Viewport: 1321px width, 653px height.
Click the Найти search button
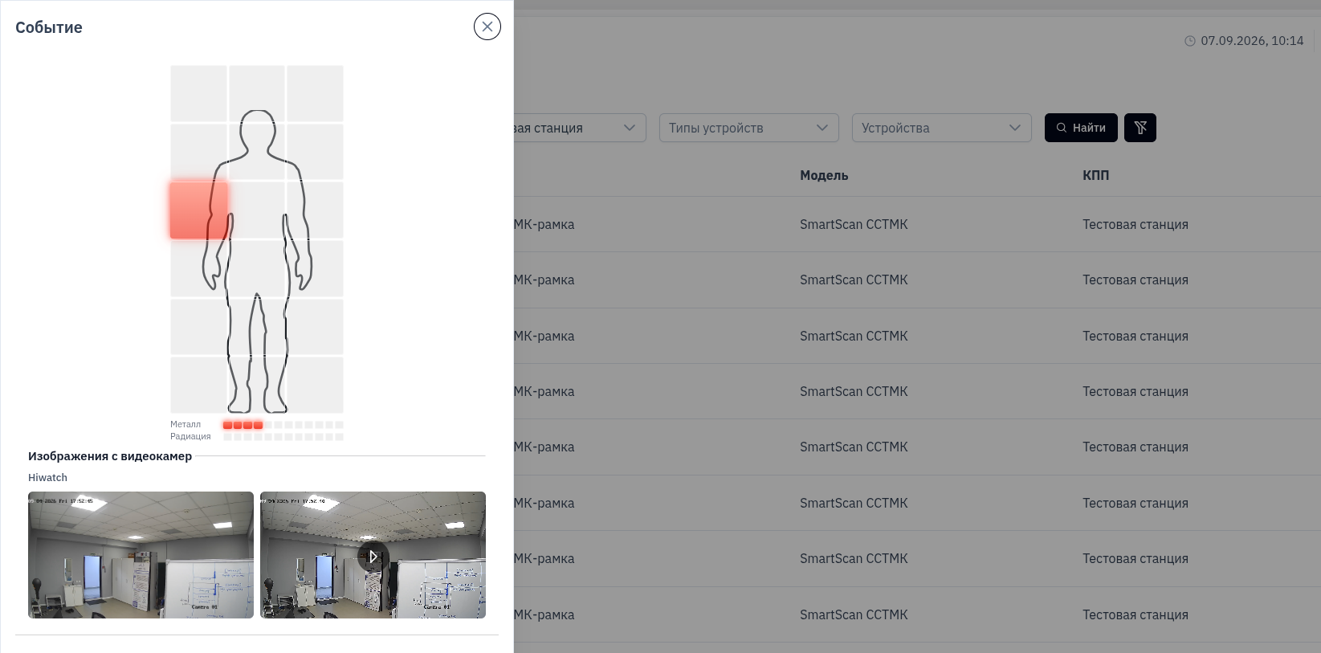[x=1081, y=128]
